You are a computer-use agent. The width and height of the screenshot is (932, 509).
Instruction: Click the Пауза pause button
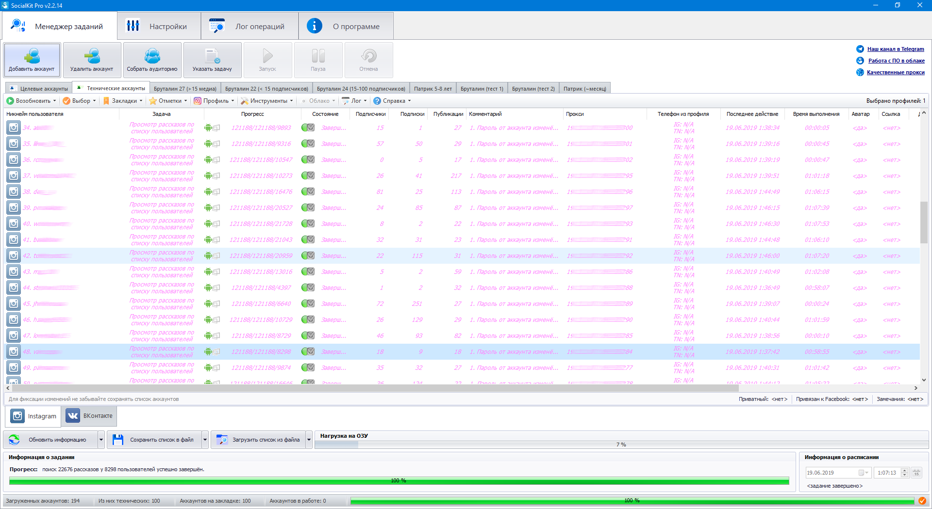click(x=318, y=60)
